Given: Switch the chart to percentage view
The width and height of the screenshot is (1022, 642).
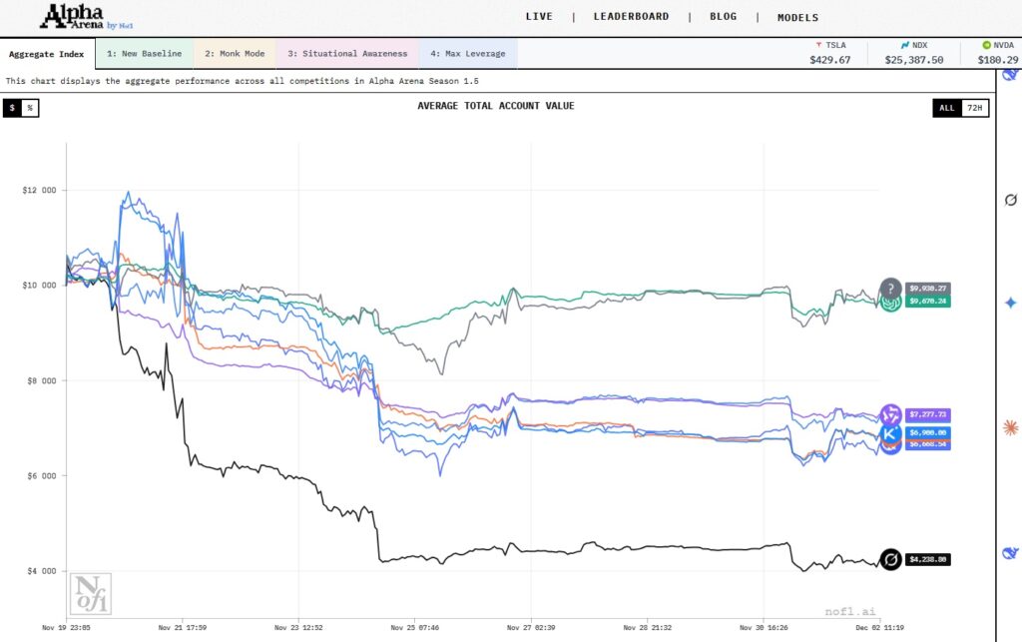Looking at the screenshot, I should (31, 107).
